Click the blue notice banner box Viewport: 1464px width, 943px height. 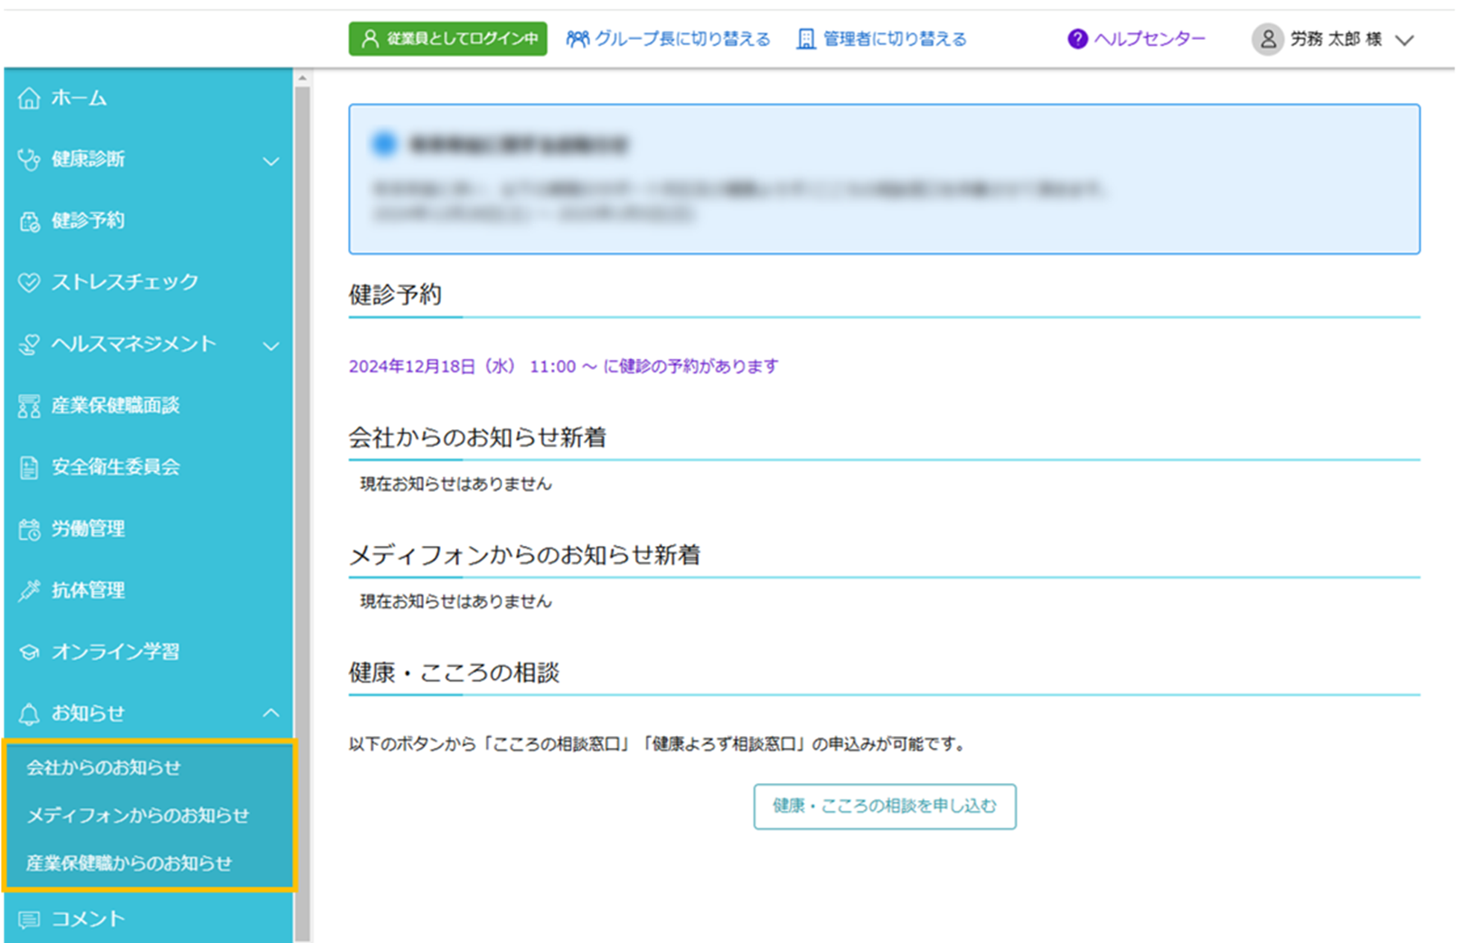coord(885,179)
